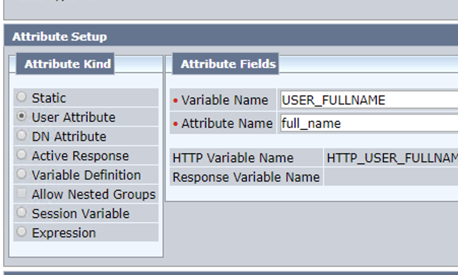Pick the Active Response radio button
458x275 pixels.
point(21,155)
